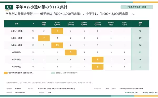Screen dimensions: 158x98
Task: Select the '中学2年生' row label
Action: click(x=17, y=60)
